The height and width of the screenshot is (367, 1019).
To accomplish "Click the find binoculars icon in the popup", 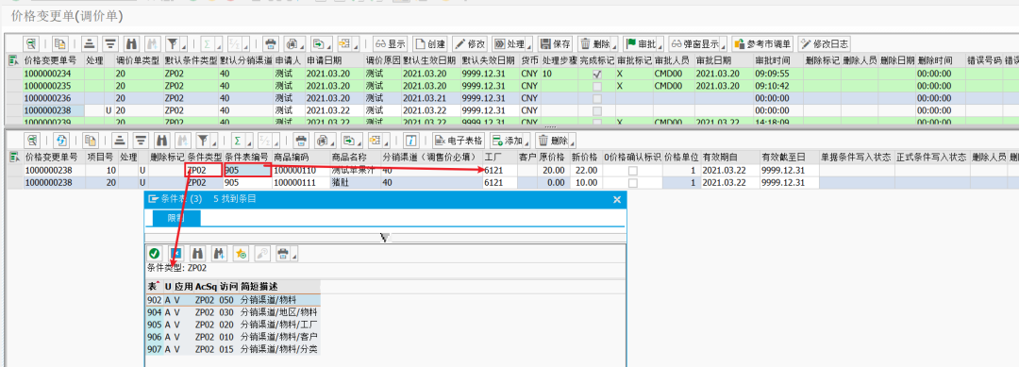I will (x=197, y=254).
